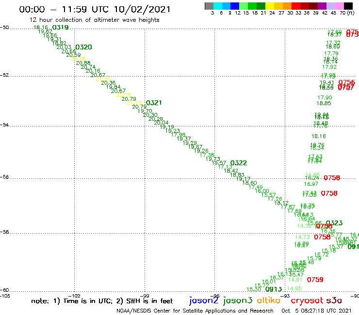
Task: Select the yellow 21-24 ft legend swatch
Action: click(x=270, y=6)
